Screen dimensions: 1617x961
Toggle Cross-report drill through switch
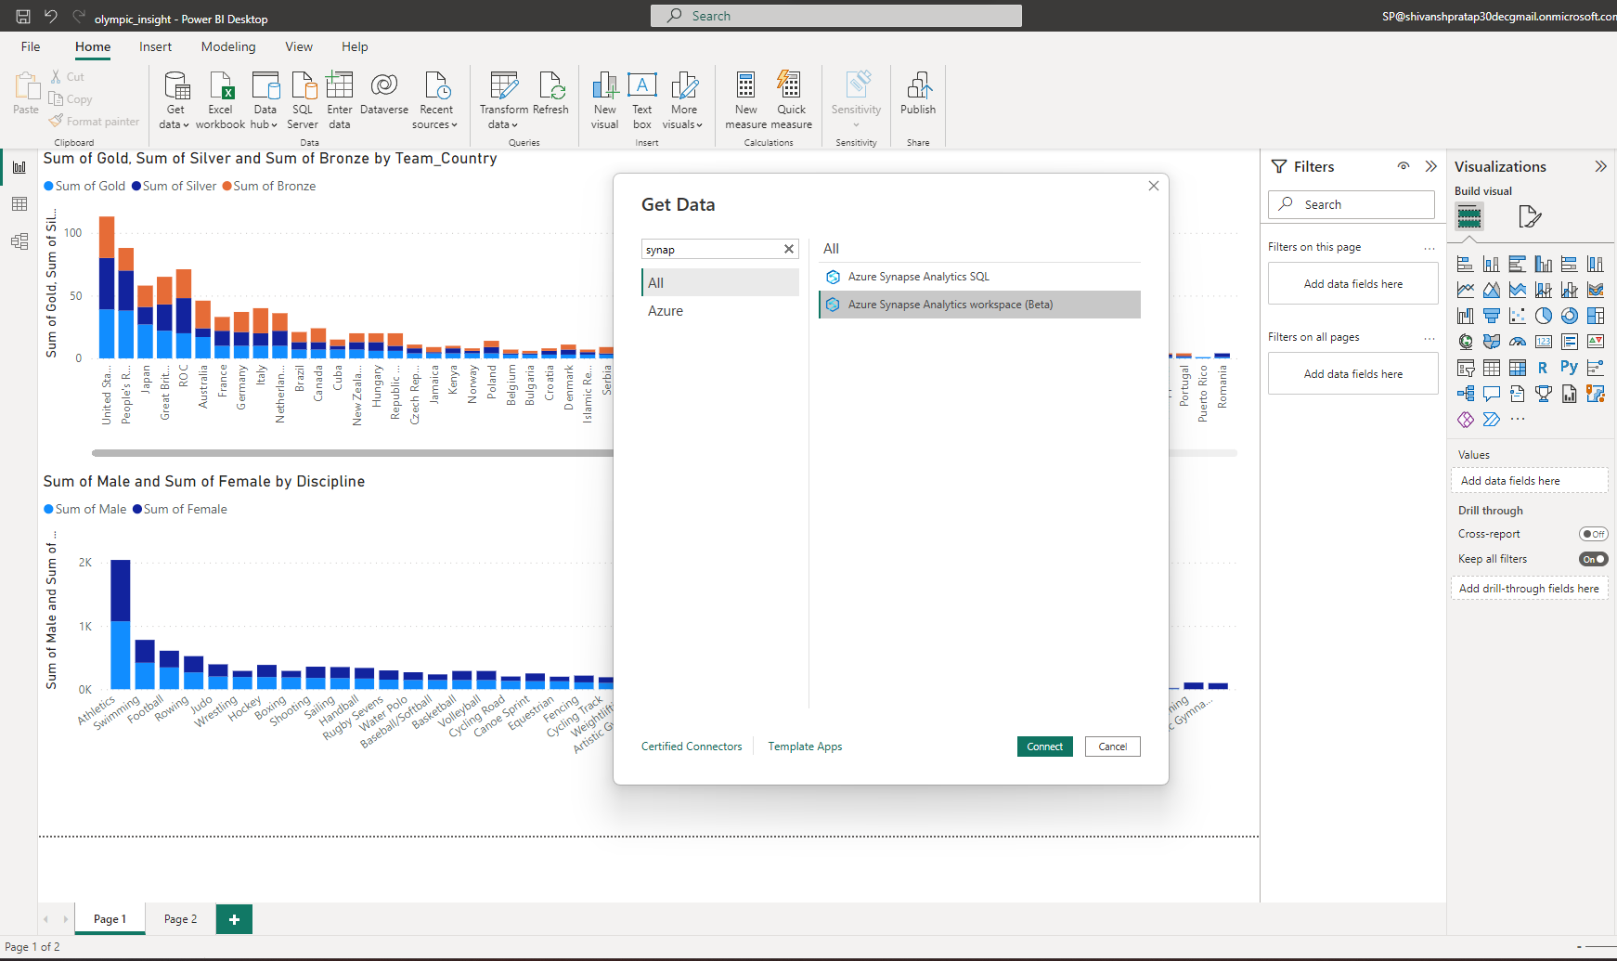pos(1593,534)
